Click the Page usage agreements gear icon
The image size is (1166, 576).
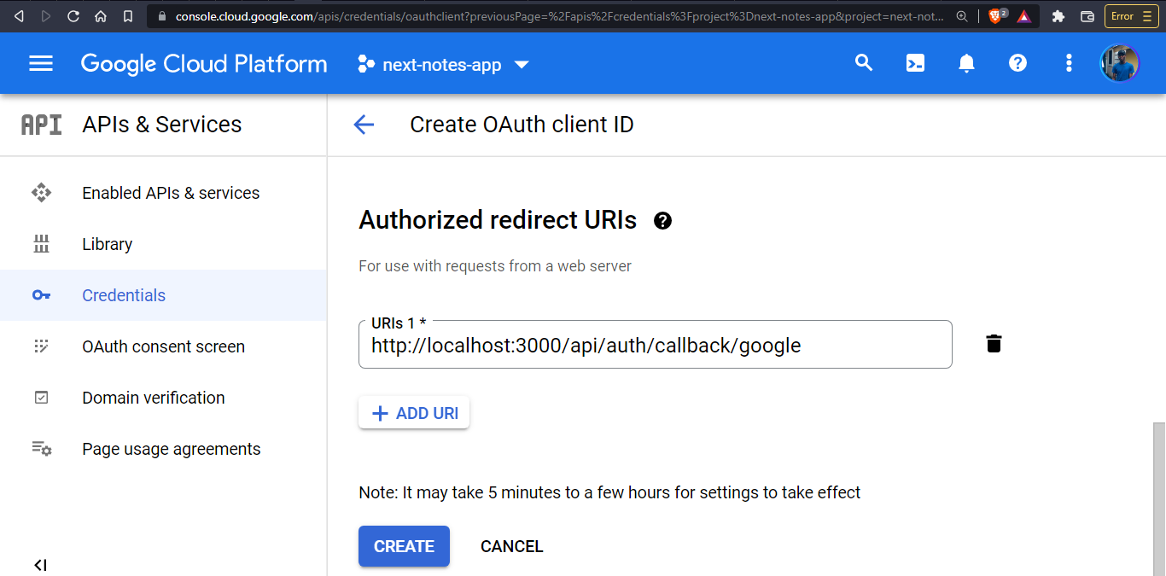click(42, 449)
